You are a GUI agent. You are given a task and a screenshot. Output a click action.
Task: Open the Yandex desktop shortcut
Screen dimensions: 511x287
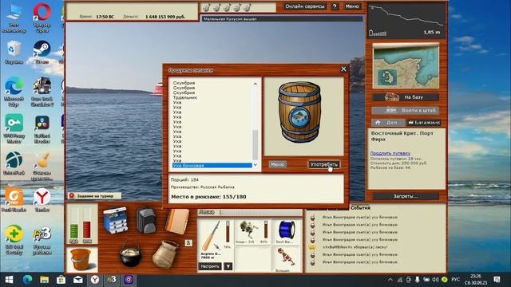click(x=42, y=200)
